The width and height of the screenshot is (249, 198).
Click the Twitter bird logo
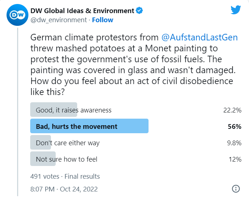coord(236,10)
